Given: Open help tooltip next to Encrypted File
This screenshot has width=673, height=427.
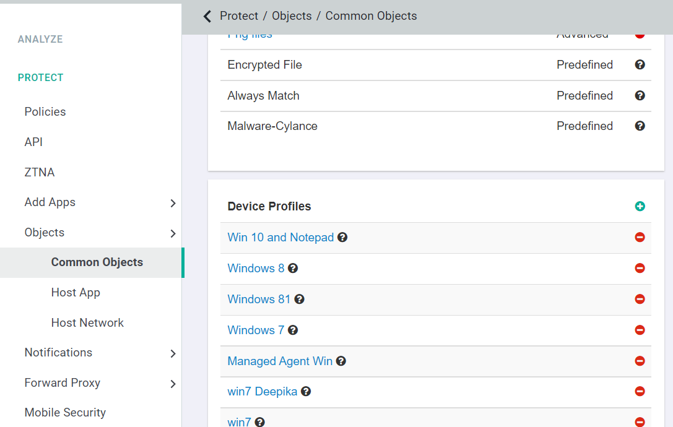Looking at the screenshot, I should point(640,64).
